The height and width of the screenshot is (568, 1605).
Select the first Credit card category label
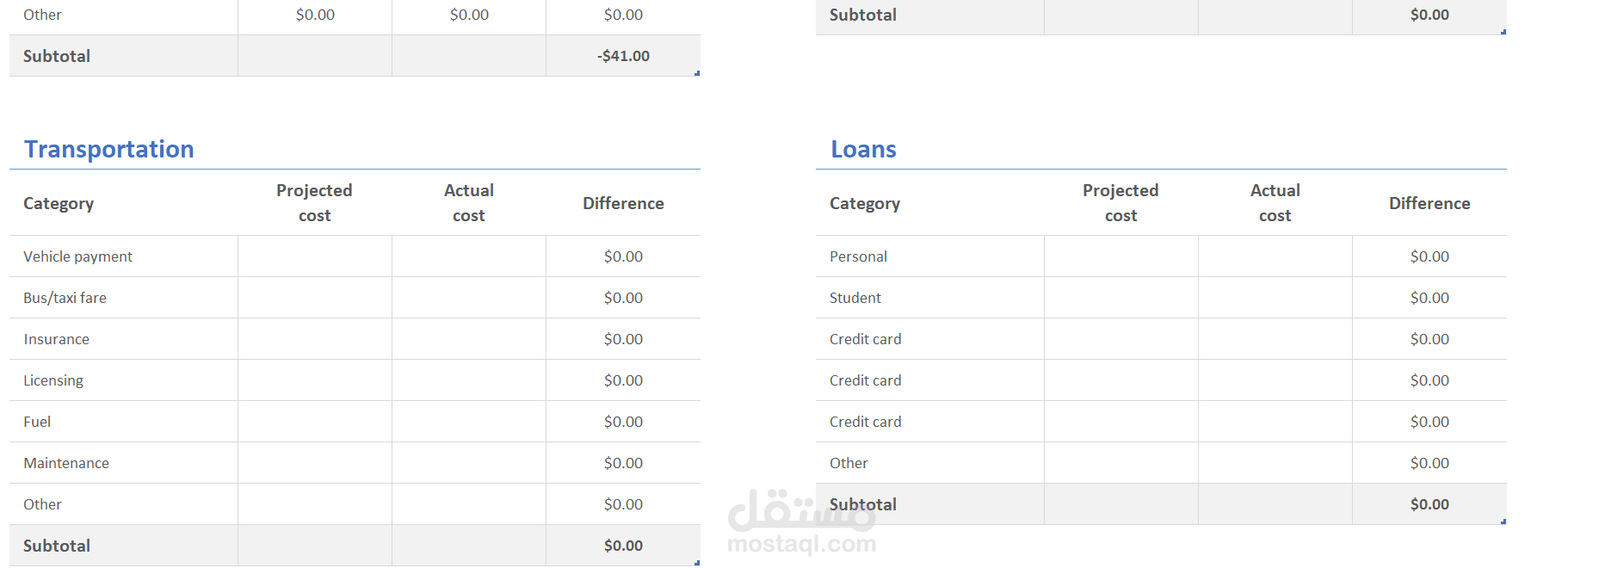866,339
